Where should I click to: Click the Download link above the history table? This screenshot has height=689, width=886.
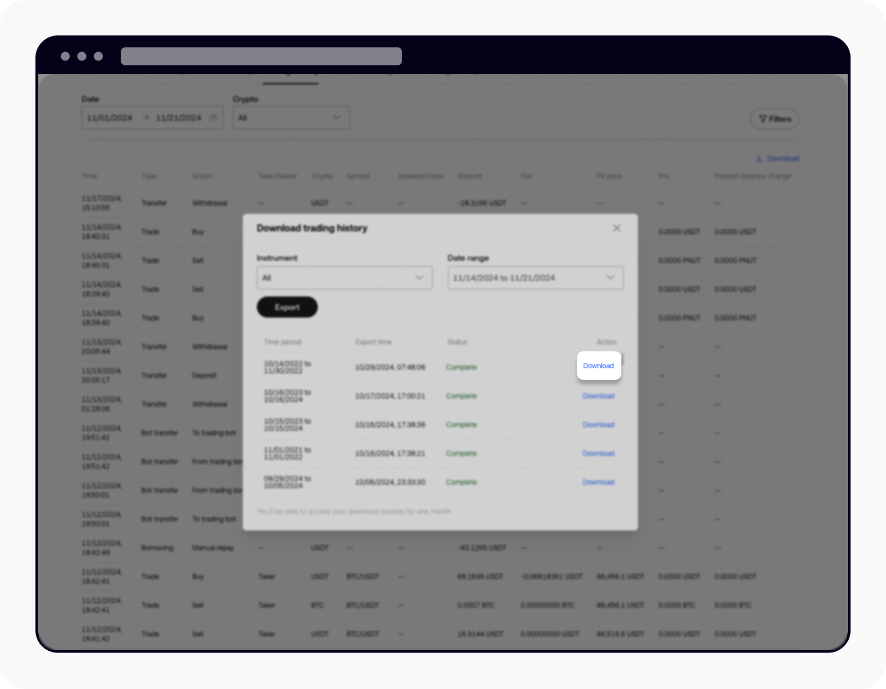click(x=777, y=159)
